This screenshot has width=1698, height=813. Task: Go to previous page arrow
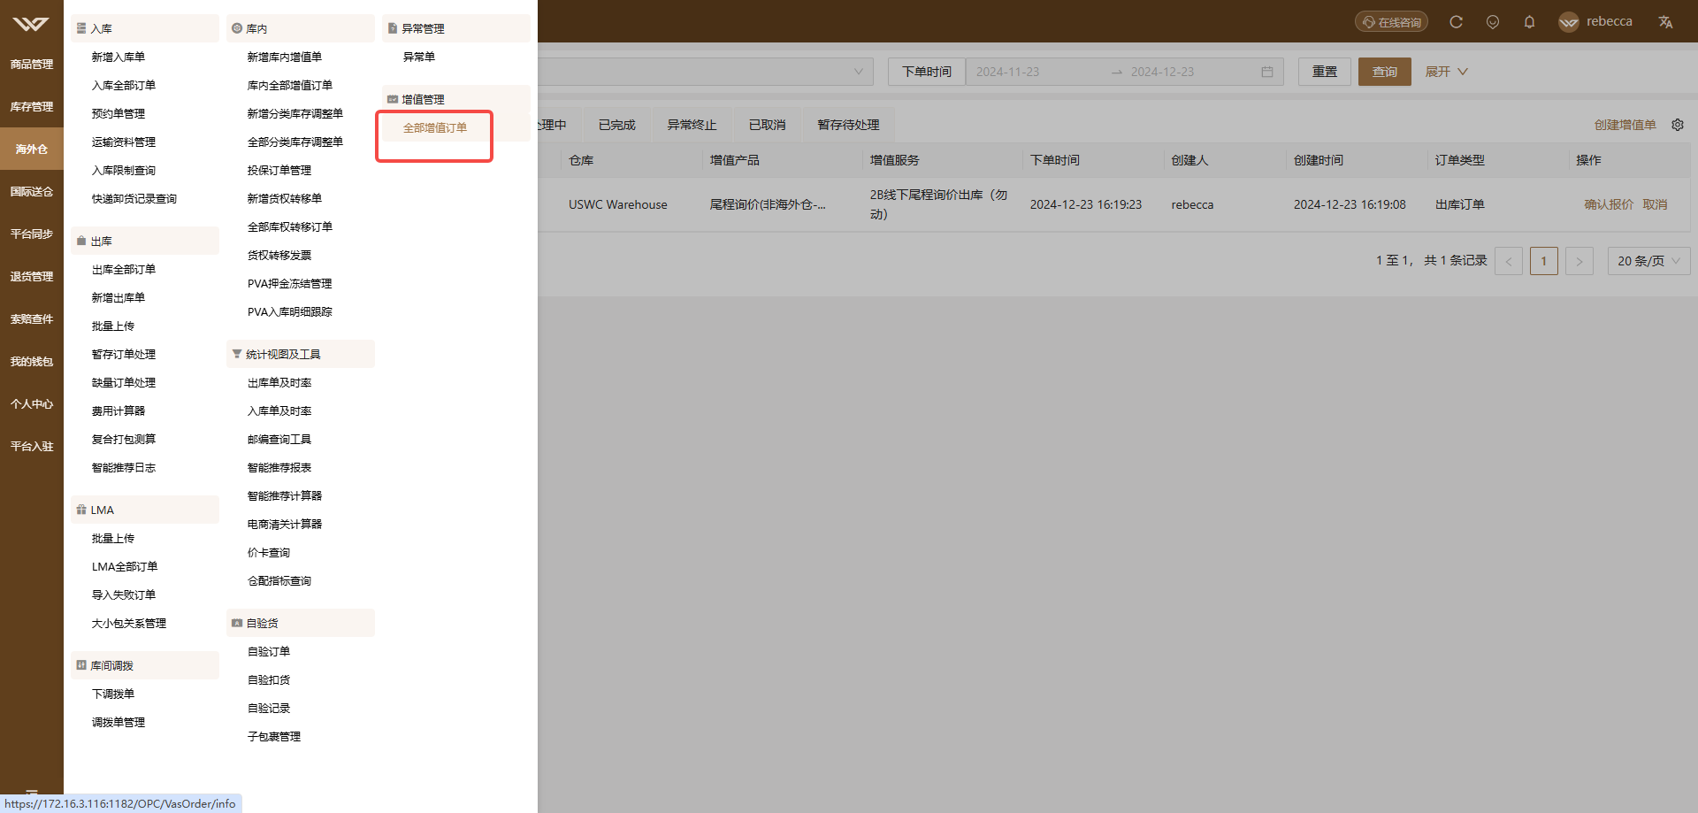1509,261
